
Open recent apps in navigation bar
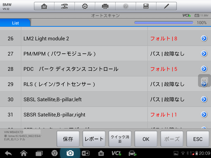click(39, 153)
